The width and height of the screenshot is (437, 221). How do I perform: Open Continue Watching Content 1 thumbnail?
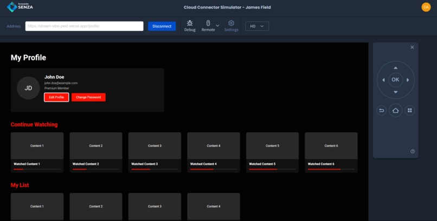[x=37, y=146]
